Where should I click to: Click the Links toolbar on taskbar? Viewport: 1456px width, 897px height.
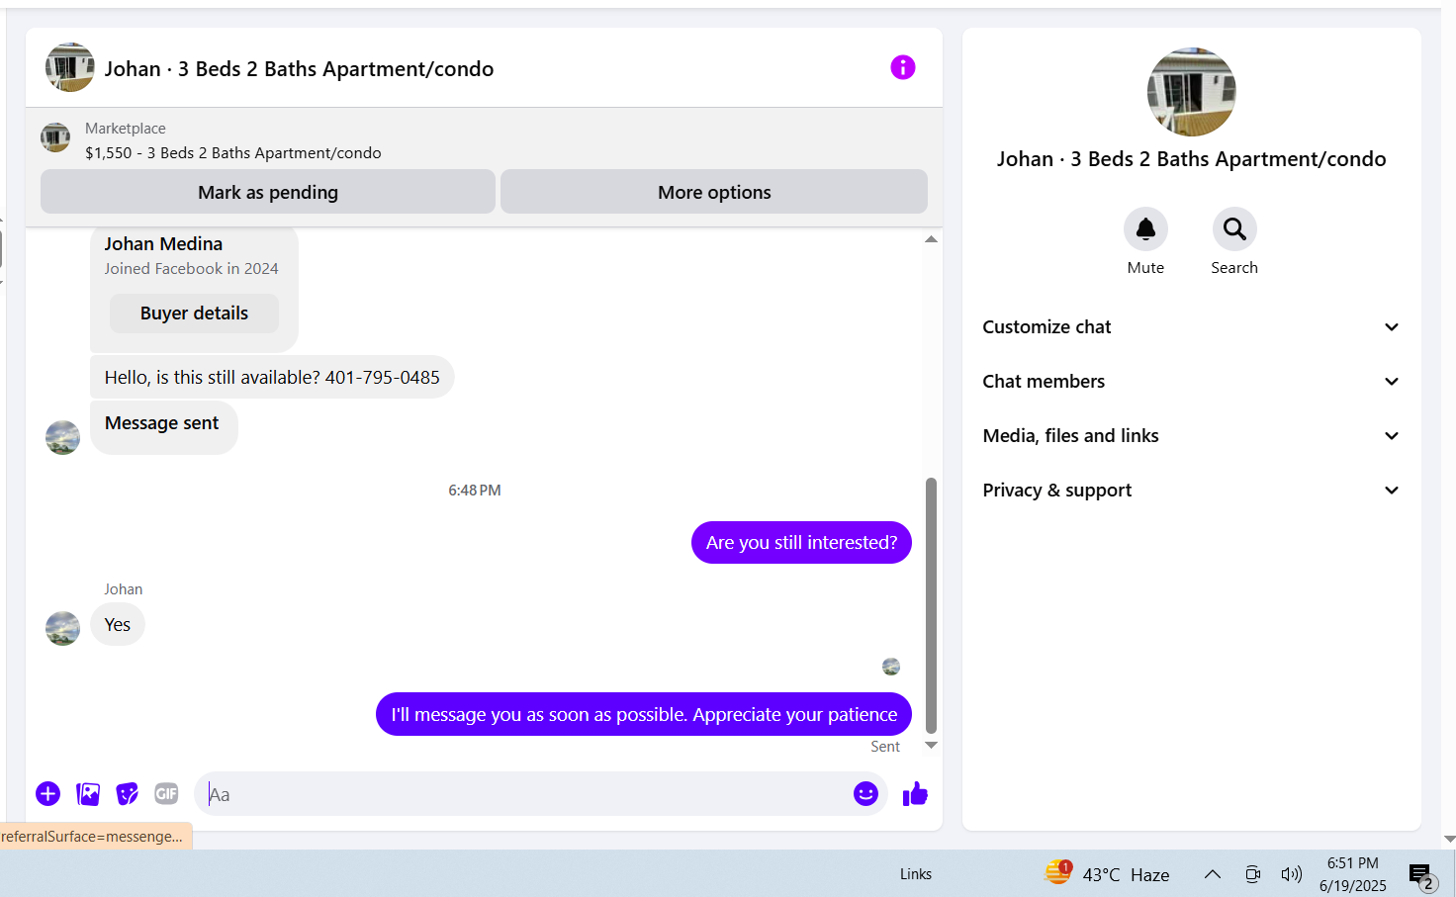point(916,874)
